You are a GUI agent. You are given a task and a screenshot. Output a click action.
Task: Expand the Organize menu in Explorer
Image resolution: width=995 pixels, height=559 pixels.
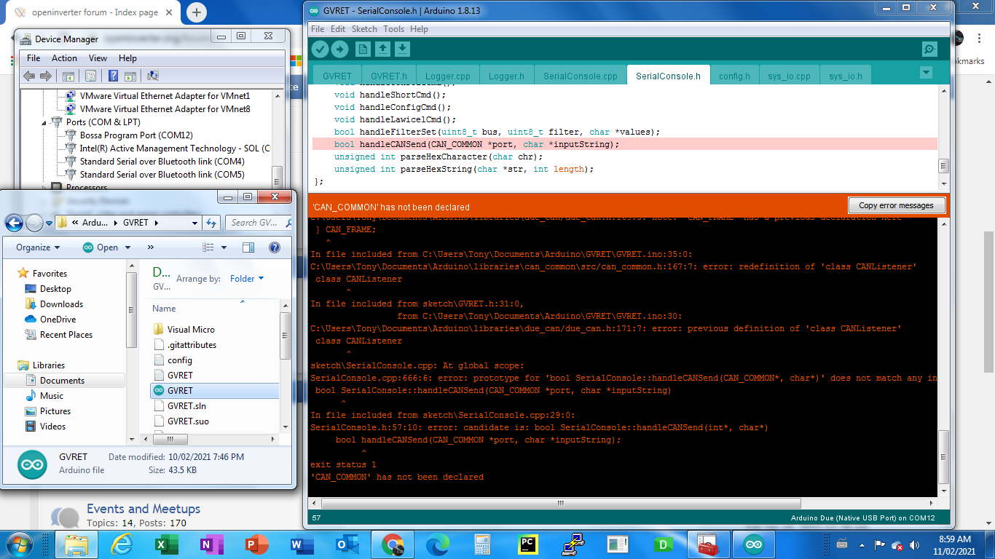tap(38, 247)
